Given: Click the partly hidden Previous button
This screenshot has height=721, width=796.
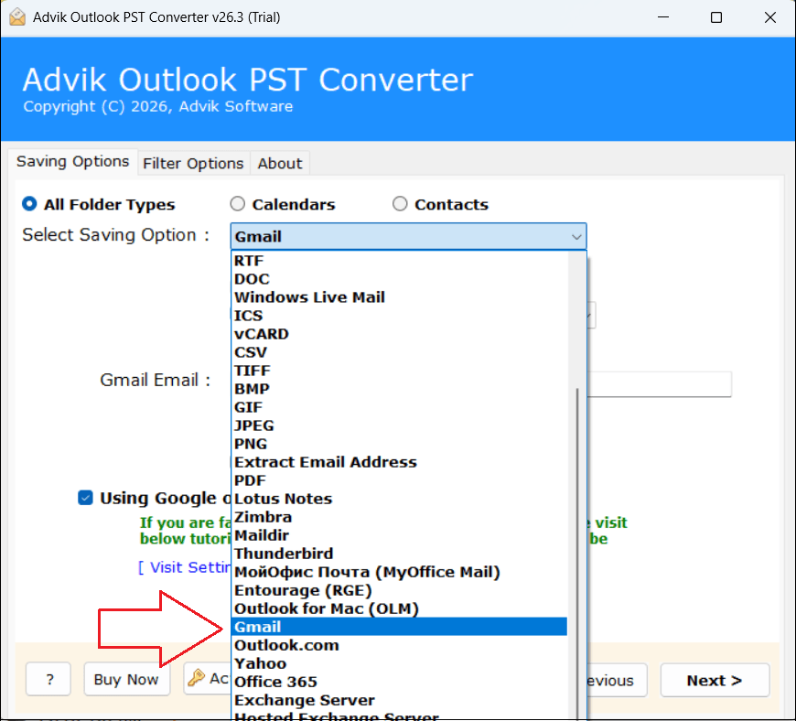Looking at the screenshot, I should click(617, 680).
